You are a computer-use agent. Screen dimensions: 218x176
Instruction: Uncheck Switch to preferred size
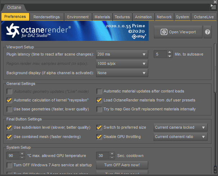(x=99, y=128)
